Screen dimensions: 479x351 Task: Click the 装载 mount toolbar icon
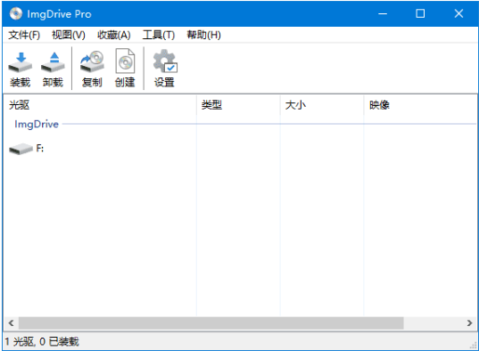click(21, 62)
